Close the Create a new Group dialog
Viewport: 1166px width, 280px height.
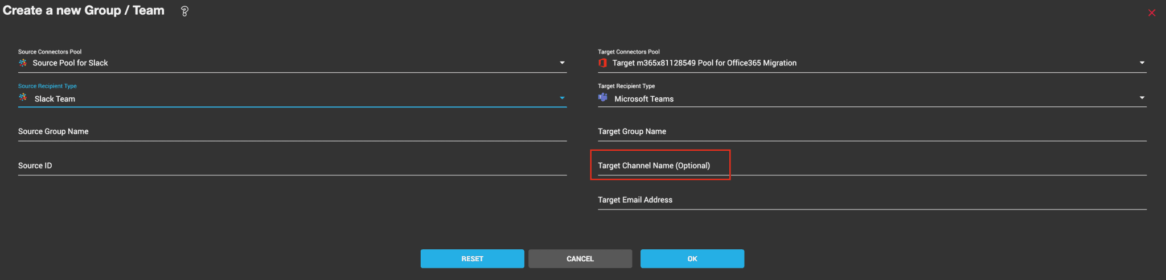click(1152, 13)
